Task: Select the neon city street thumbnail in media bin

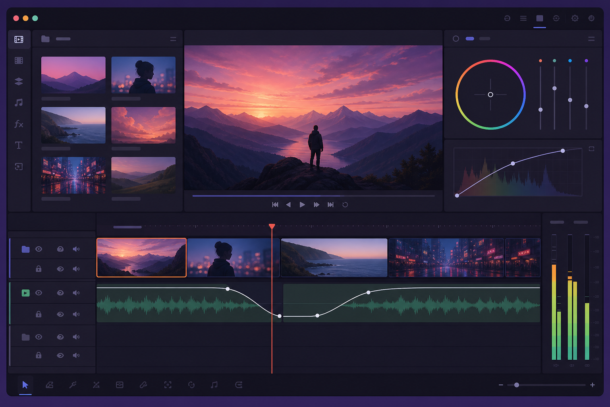Action: click(73, 175)
